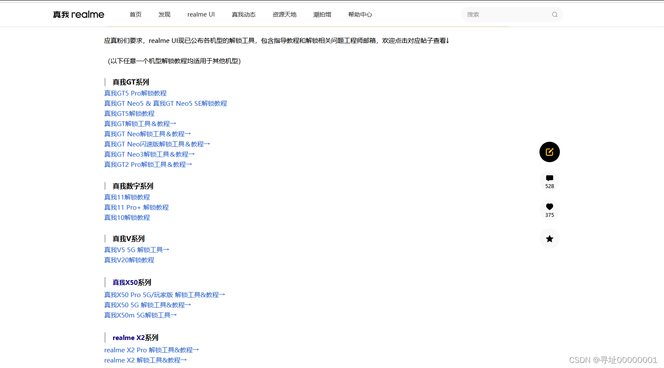
Task: Open 真我GT2 Pro解锁工具&教程 link
Action: coord(148,165)
